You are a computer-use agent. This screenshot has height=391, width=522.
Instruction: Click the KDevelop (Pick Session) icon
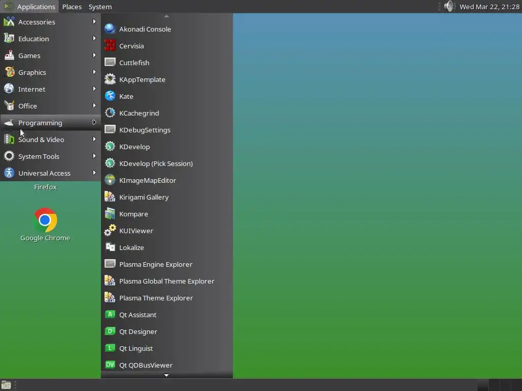tap(110, 163)
